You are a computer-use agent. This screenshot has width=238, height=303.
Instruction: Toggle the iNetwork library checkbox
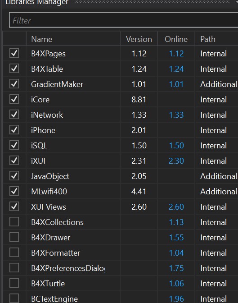pos(14,115)
